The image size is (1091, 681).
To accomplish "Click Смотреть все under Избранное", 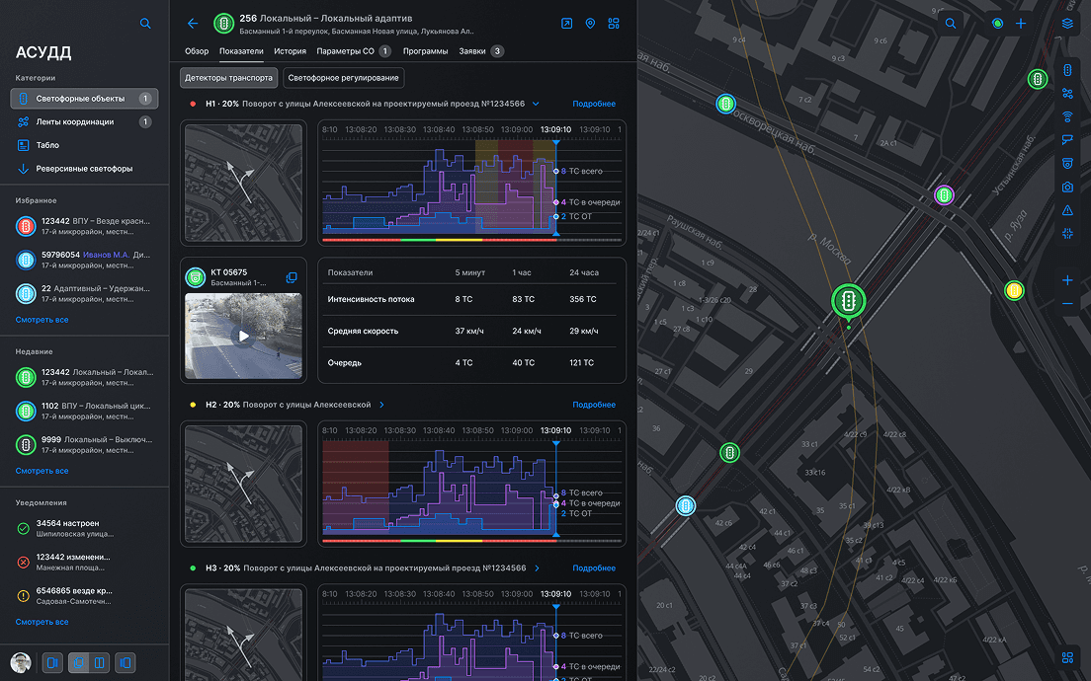I will tap(42, 320).
